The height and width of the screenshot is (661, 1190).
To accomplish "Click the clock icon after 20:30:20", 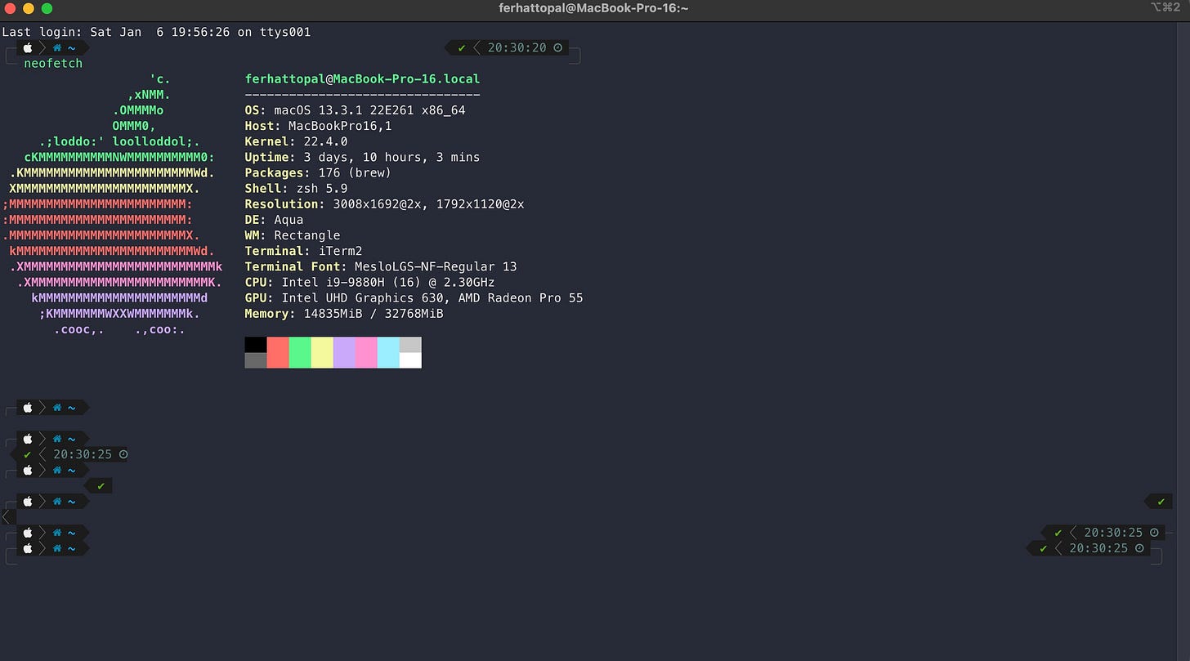I will pyautogui.click(x=558, y=47).
